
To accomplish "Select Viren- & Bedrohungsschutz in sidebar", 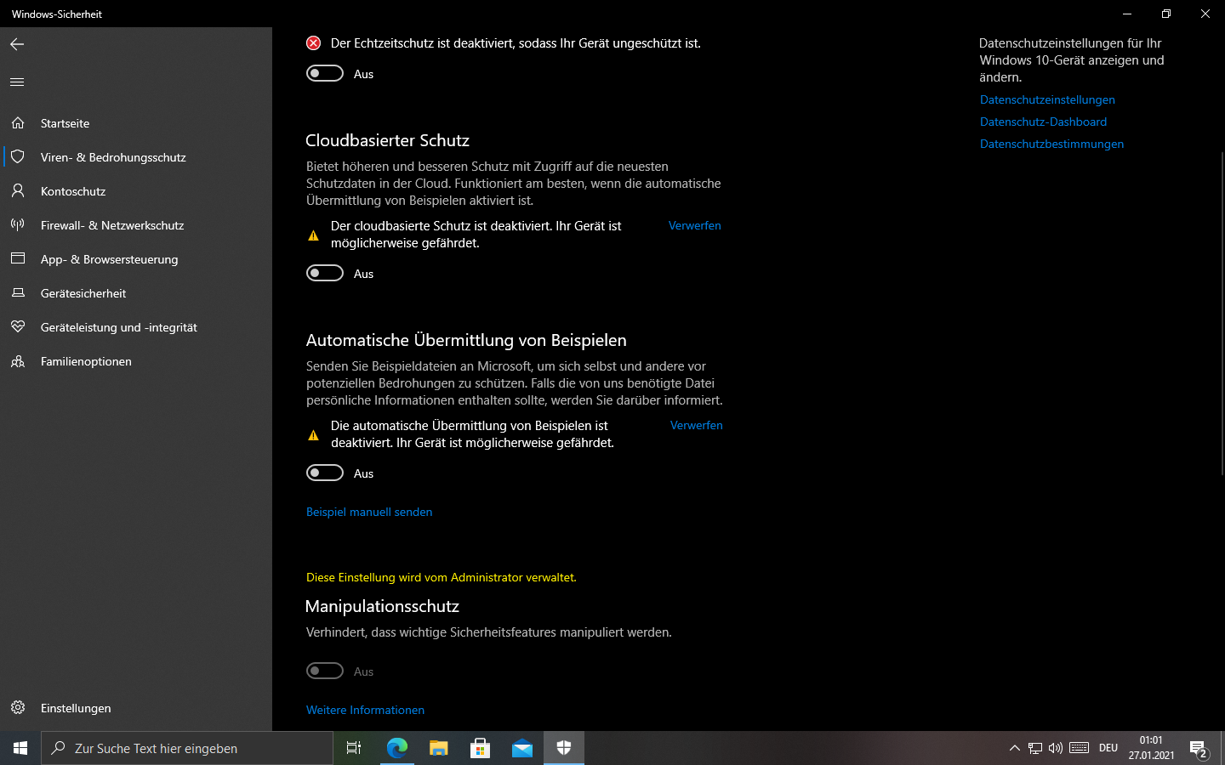I will (136, 157).
